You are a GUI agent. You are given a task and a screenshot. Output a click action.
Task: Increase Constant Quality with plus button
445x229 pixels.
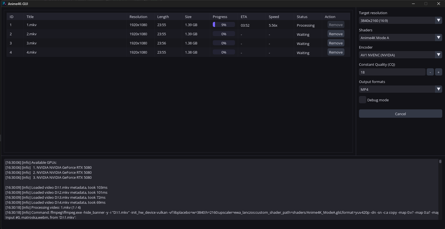click(438, 72)
